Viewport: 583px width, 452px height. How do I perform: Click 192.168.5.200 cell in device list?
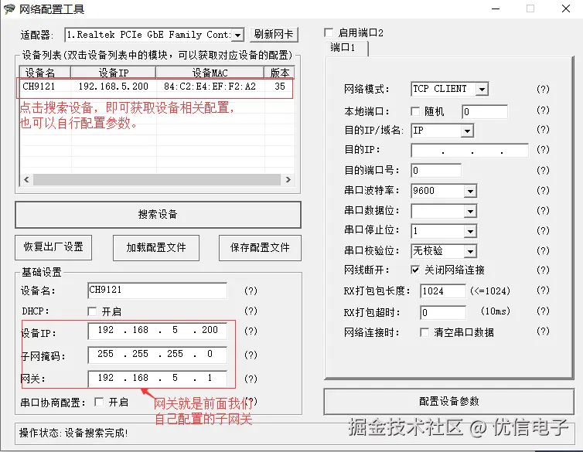tap(114, 87)
